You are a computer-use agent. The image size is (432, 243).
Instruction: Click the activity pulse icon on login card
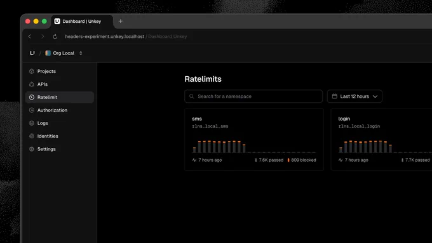341,160
